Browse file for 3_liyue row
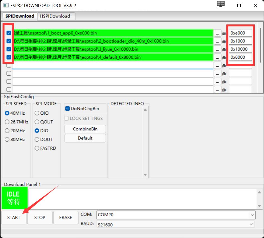The image size is (264, 238). tap(218, 49)
